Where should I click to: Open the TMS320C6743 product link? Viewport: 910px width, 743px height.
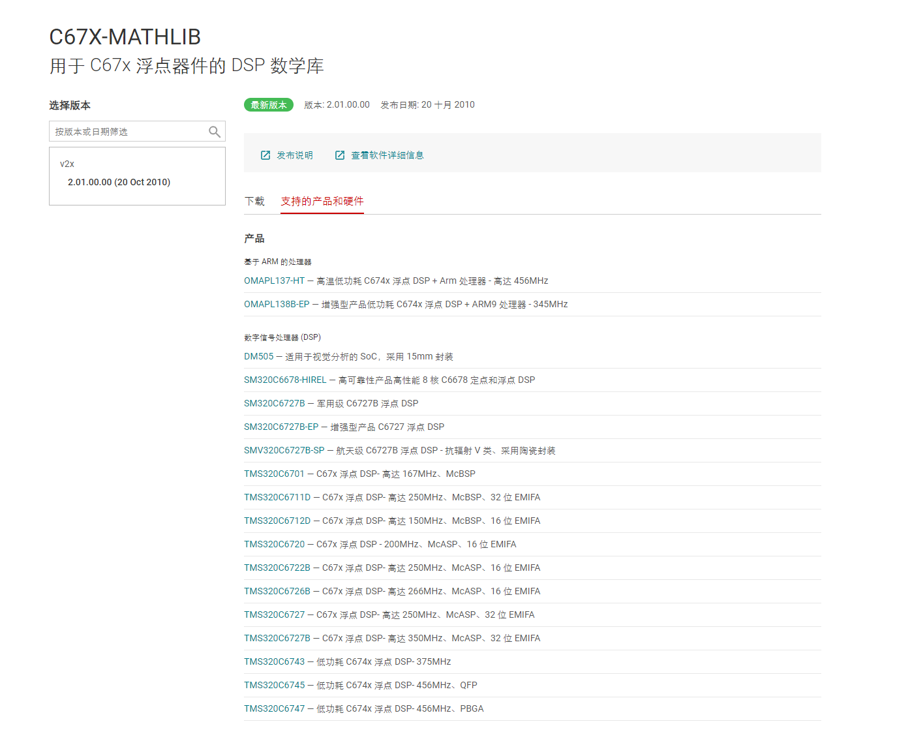pos(275,661)
